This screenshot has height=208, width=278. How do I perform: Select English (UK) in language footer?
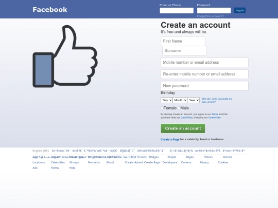tap(41, 150)
